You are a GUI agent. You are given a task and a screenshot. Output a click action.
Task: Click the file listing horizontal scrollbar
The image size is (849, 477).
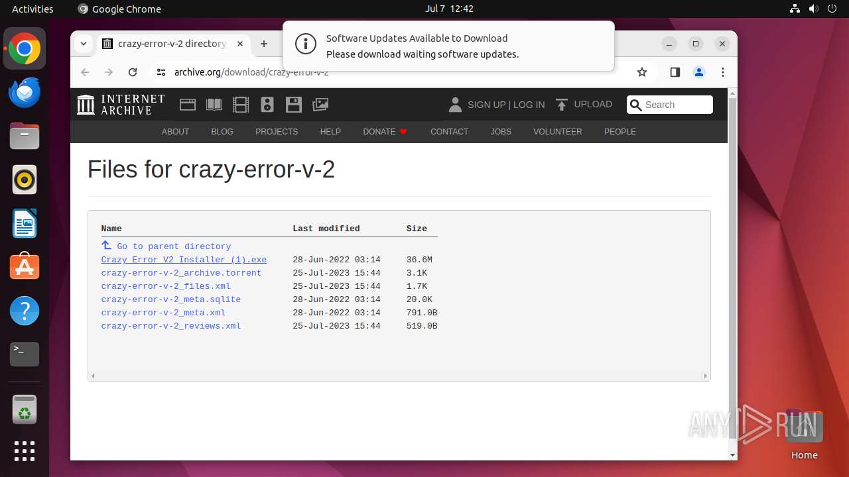click(x=399, y=376)
